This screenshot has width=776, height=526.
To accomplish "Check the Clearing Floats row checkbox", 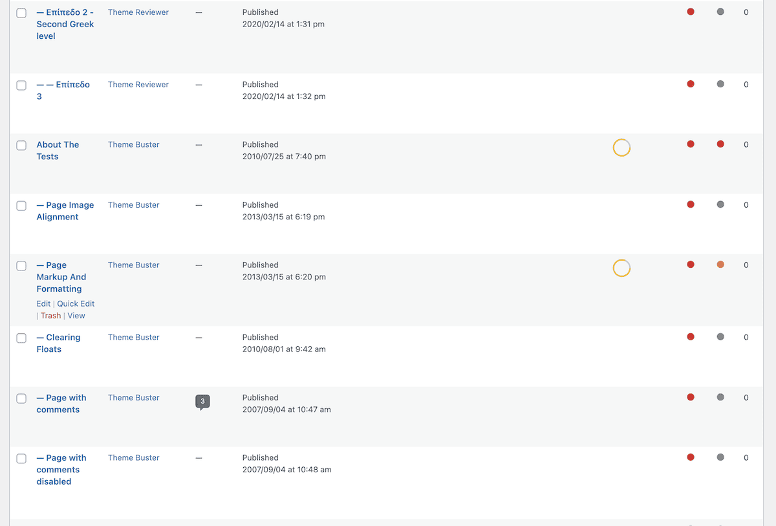I will click(x=21, y=338).
